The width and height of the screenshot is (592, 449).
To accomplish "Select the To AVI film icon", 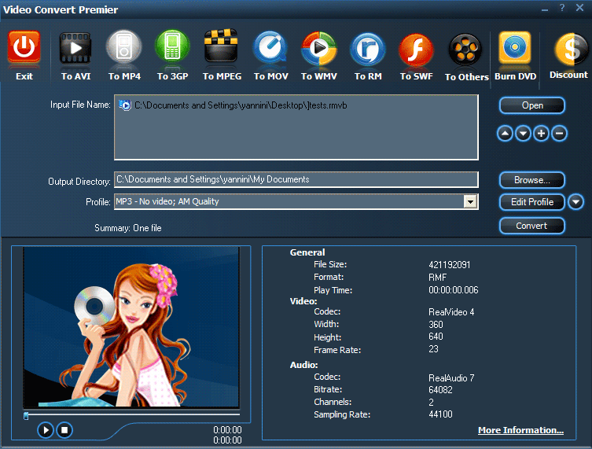I will [75, 48].
